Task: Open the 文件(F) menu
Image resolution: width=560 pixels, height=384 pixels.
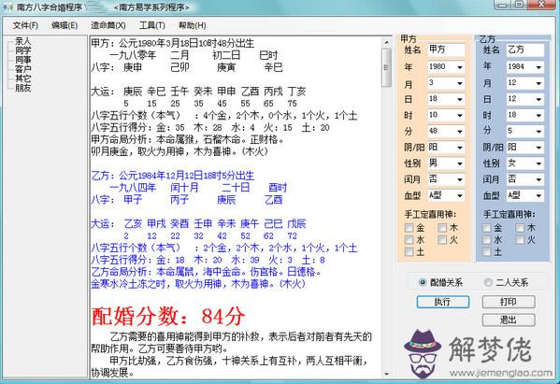Action: 25,25
